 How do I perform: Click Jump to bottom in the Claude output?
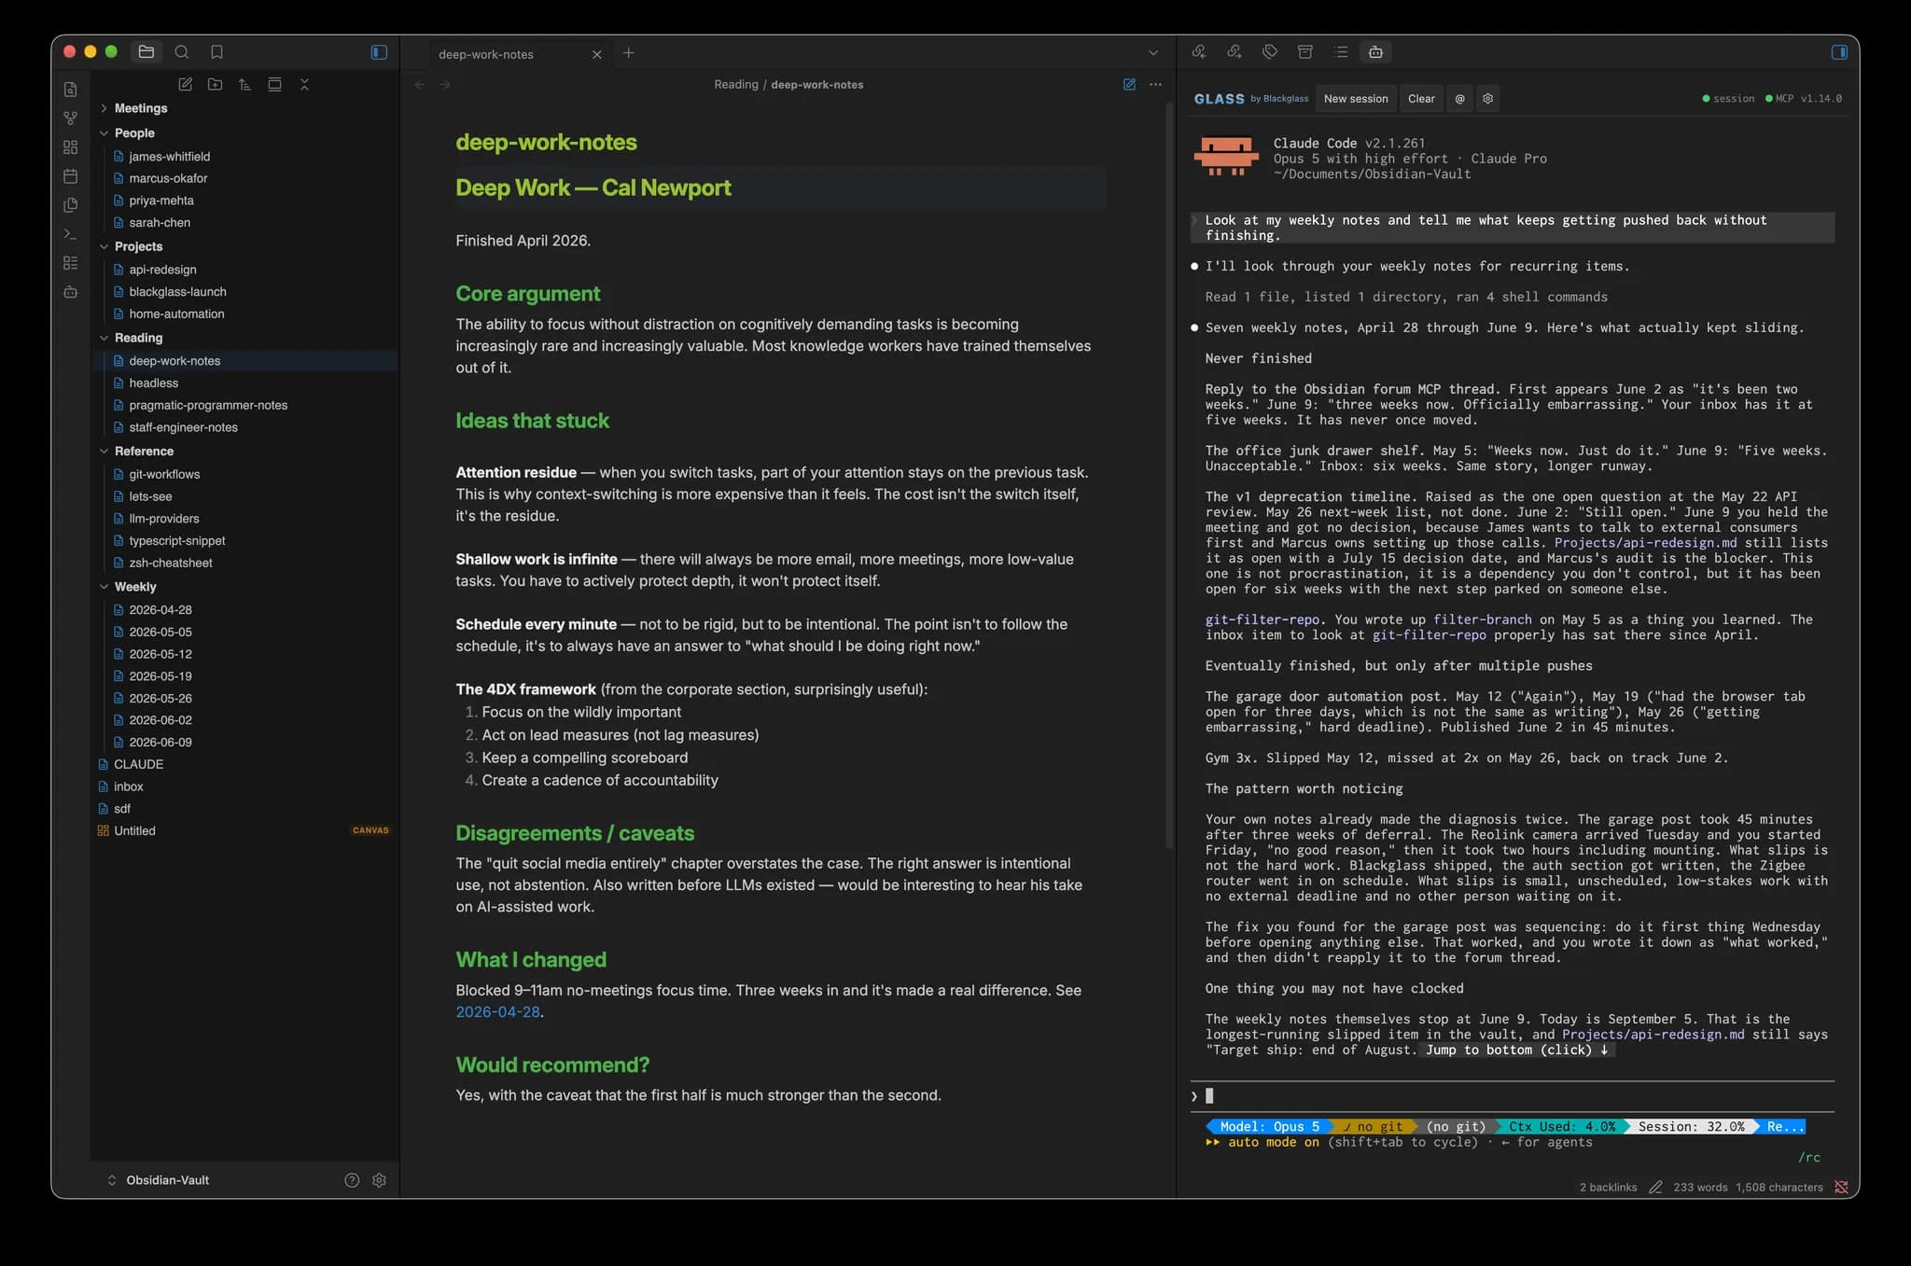coord(1517,1050)
